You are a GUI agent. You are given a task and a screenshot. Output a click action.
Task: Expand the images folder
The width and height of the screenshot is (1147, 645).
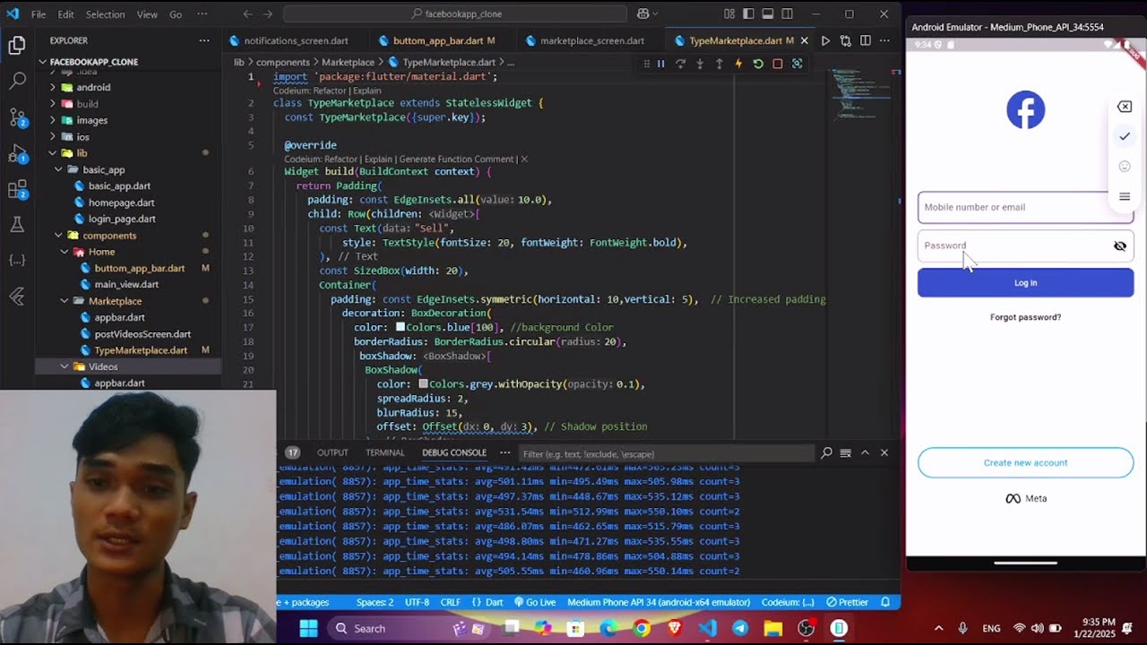click(x=91, y=120)
